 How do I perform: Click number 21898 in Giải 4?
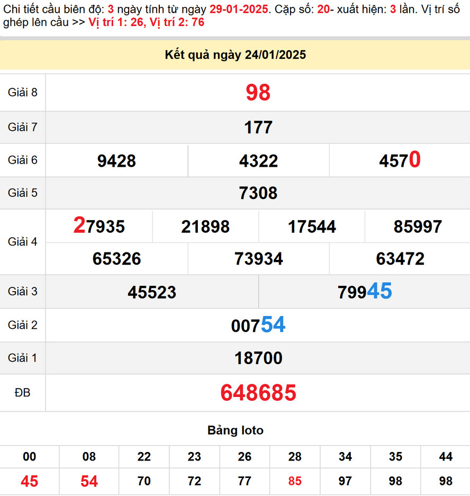coord(205,227)
